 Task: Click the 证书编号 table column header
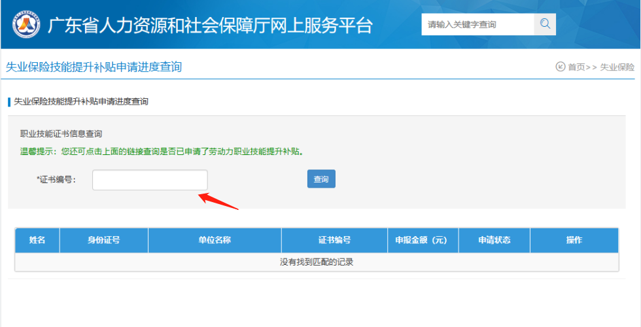tap(334, 240)
